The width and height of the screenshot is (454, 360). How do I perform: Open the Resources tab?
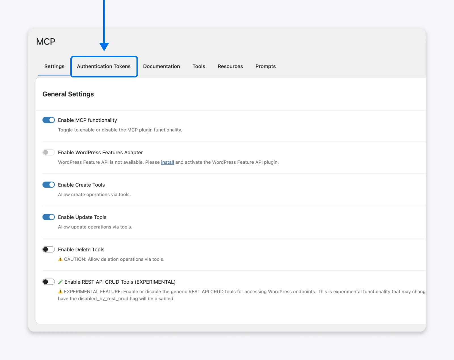[230, 66]
